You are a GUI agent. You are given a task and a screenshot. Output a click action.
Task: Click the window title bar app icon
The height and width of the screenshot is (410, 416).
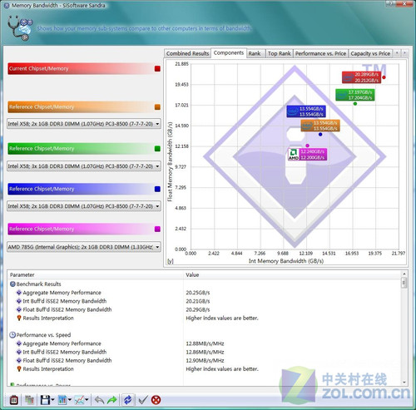pyautogui.click(x=7, y=5)
